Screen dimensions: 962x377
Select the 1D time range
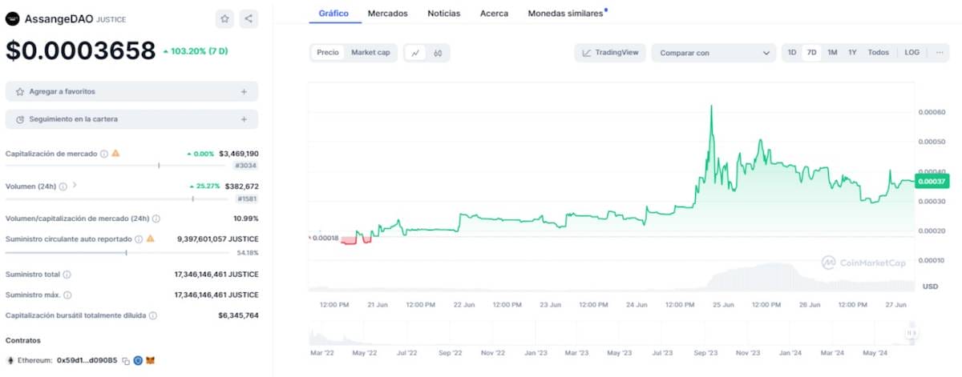[792, 53]
